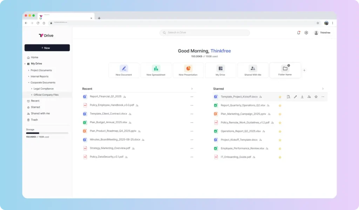359x210 pixels.
Task: Go forward with the browser forward arrow
Action: (x=32, y=23)
